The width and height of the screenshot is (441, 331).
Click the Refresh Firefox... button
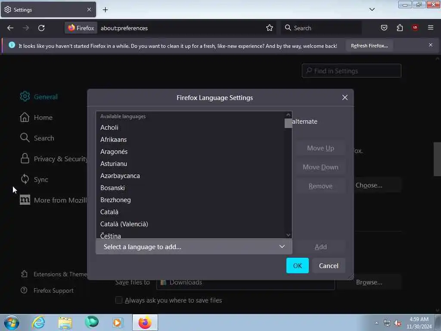[x=369, y=46]
